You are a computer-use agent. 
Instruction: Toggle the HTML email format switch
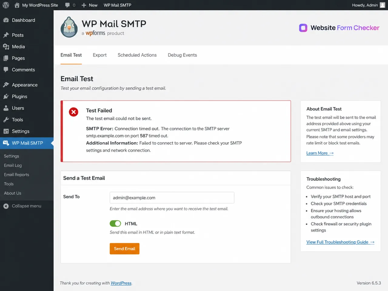(115, 224)
